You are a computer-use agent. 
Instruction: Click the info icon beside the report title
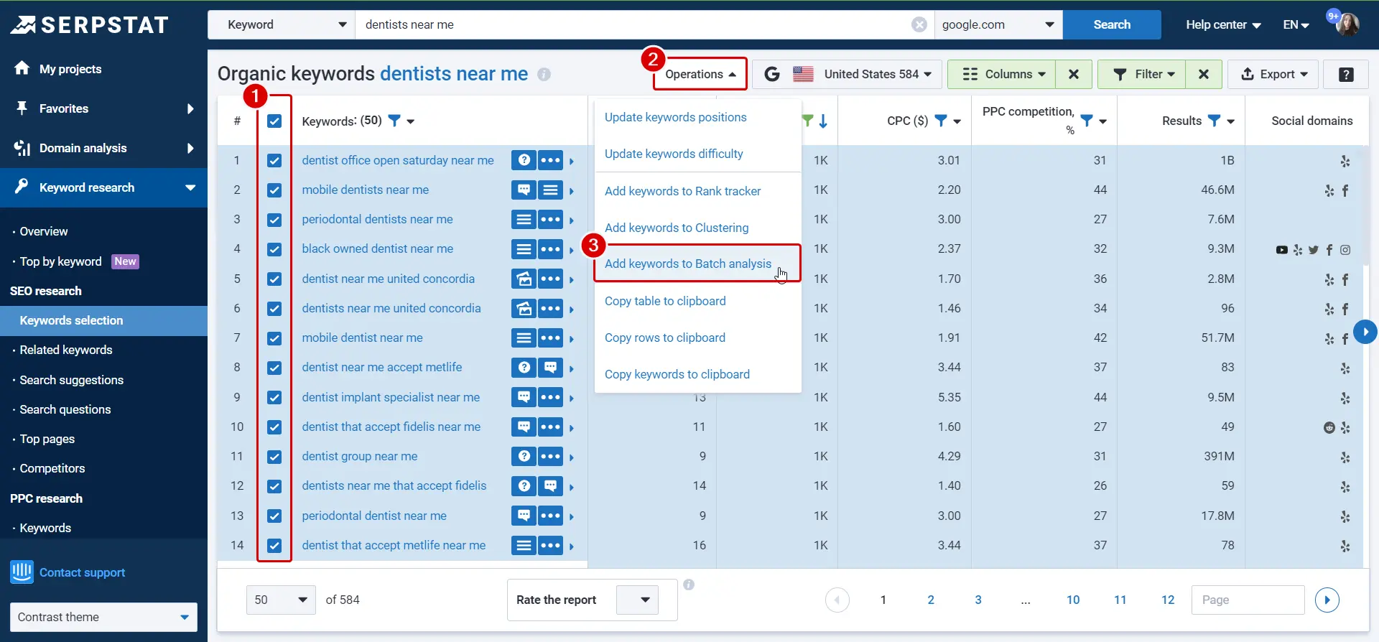point(544,74)
